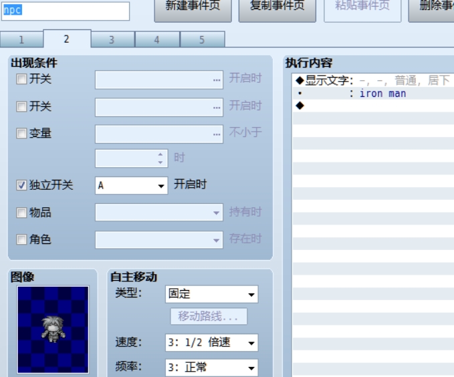Click the variable value down arrow
The width and height of the screenshot is (454, 377).
pyautogui.click(x=160, y=162)
